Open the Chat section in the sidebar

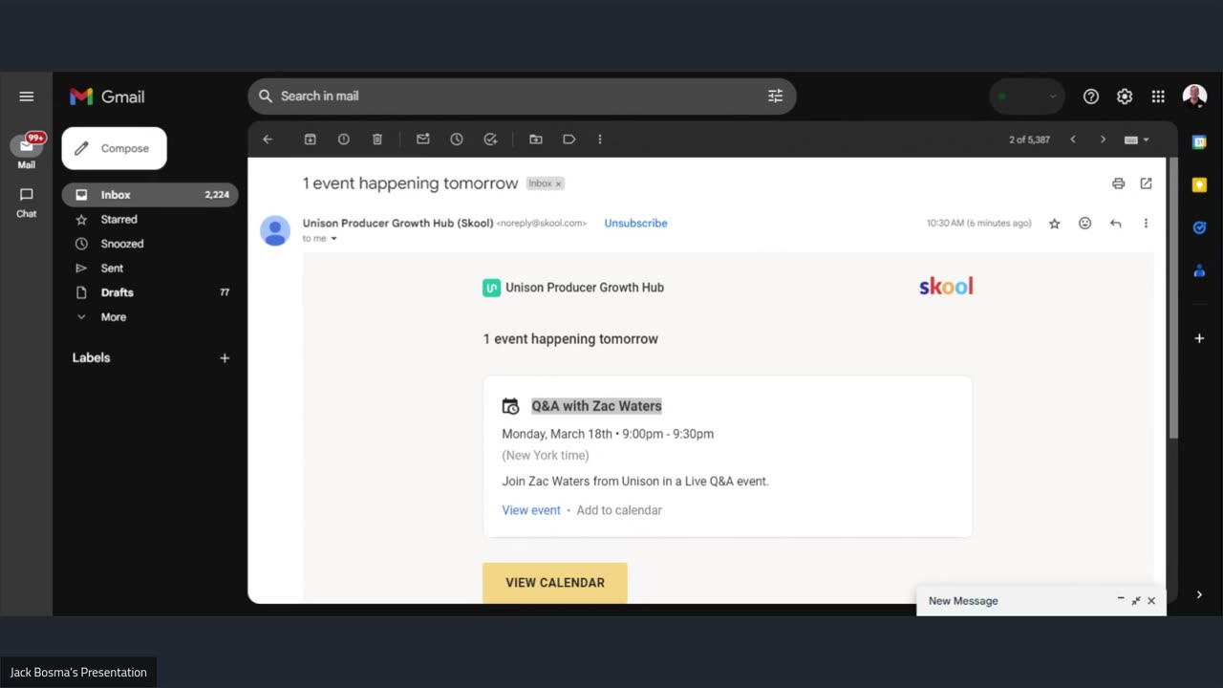[x=27, y=202]
